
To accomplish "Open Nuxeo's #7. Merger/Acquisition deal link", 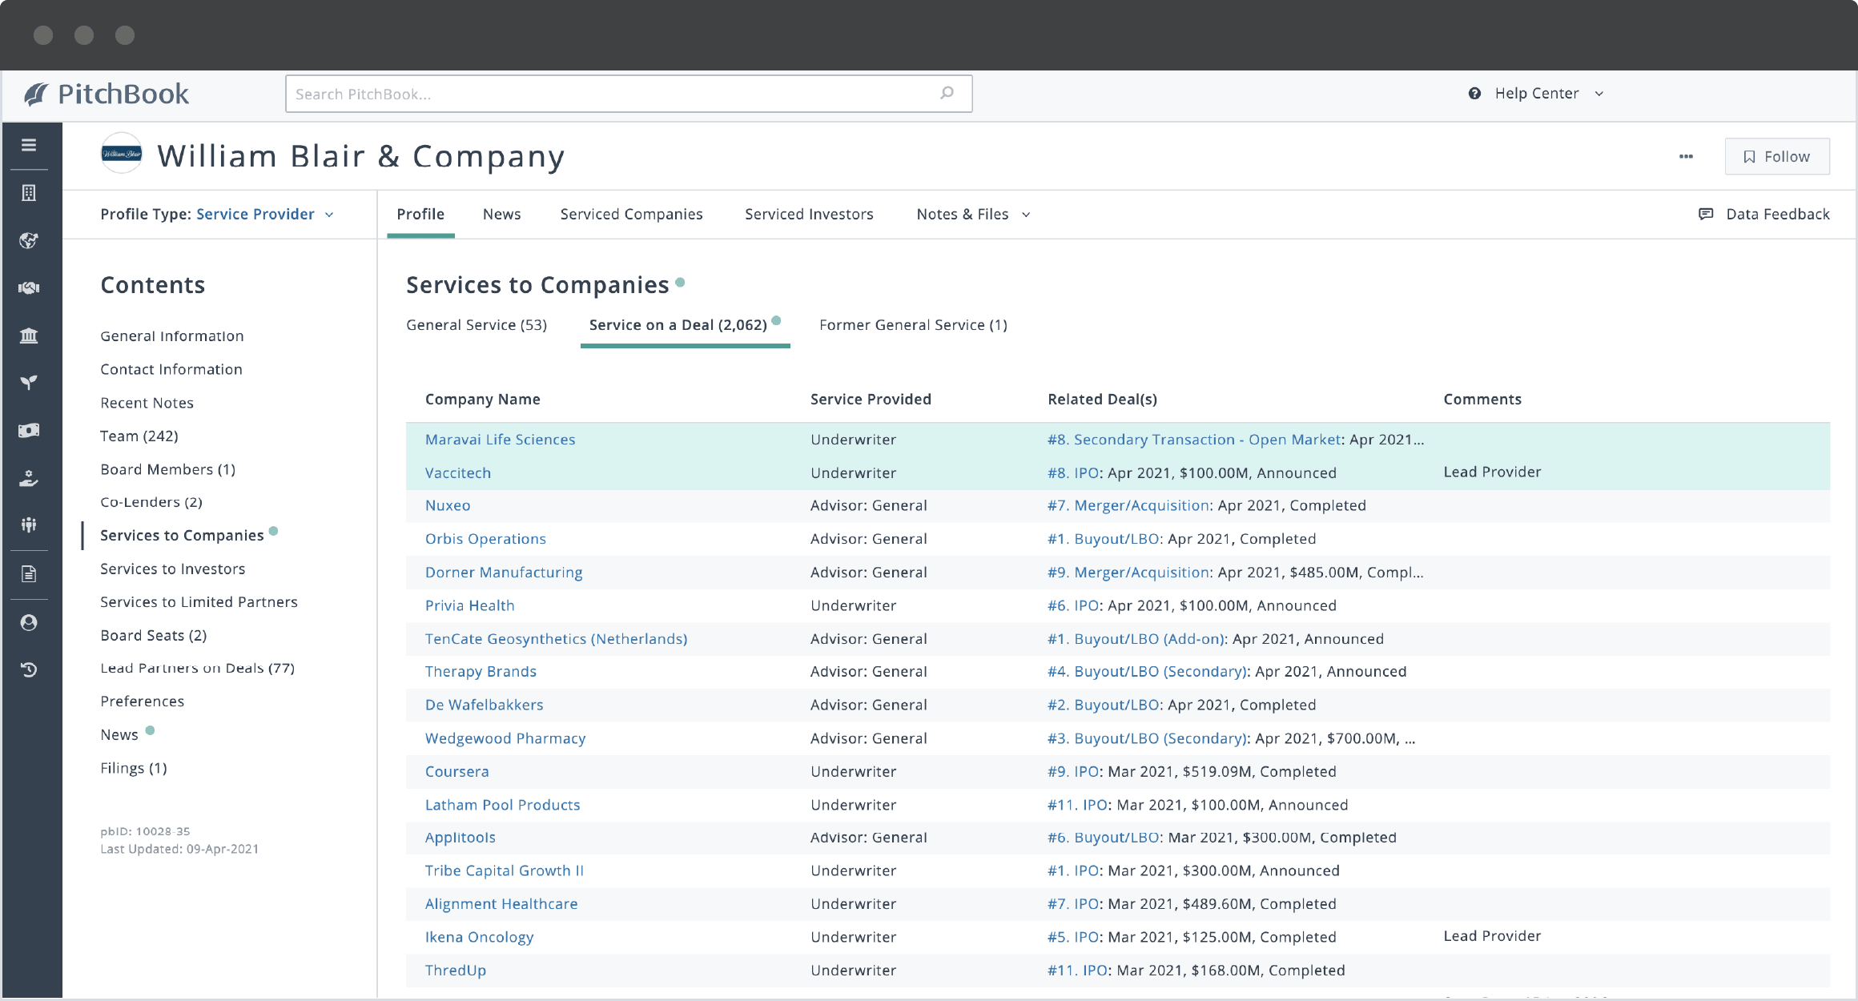I will 1128,505.
